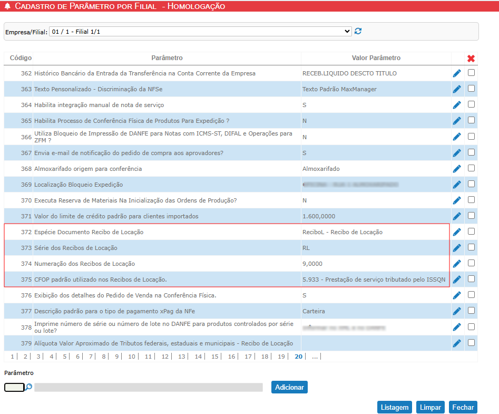The width and height of the screenshot is (499, 414).
Task: Edit parameter 376 Exibição dos detalhes
Action: click(457, 295)
